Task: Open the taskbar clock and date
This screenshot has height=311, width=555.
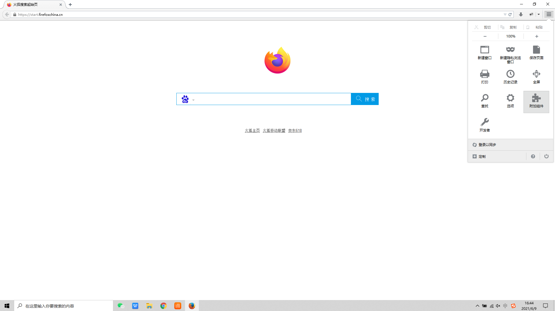Action: pos(529,306)
